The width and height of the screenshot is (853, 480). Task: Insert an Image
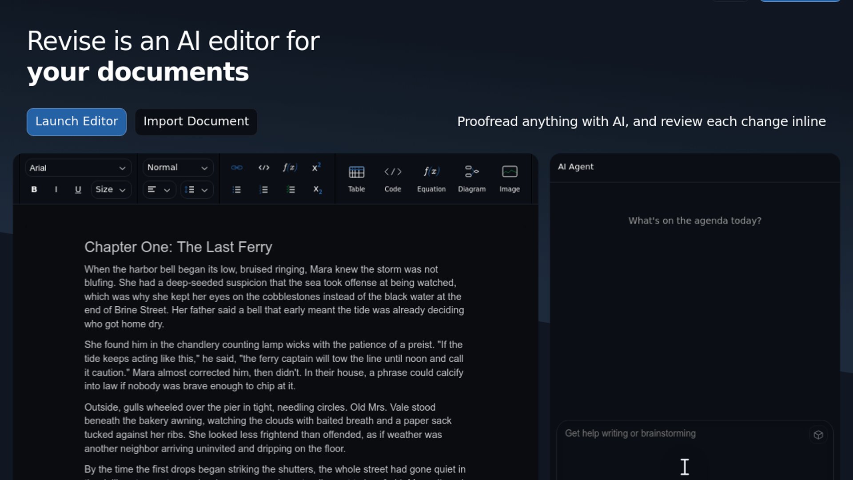(x=509, y=179)
